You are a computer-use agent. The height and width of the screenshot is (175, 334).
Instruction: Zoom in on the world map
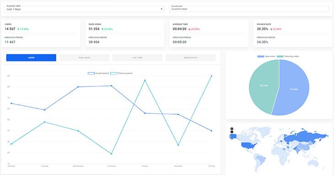coord(232,129)
